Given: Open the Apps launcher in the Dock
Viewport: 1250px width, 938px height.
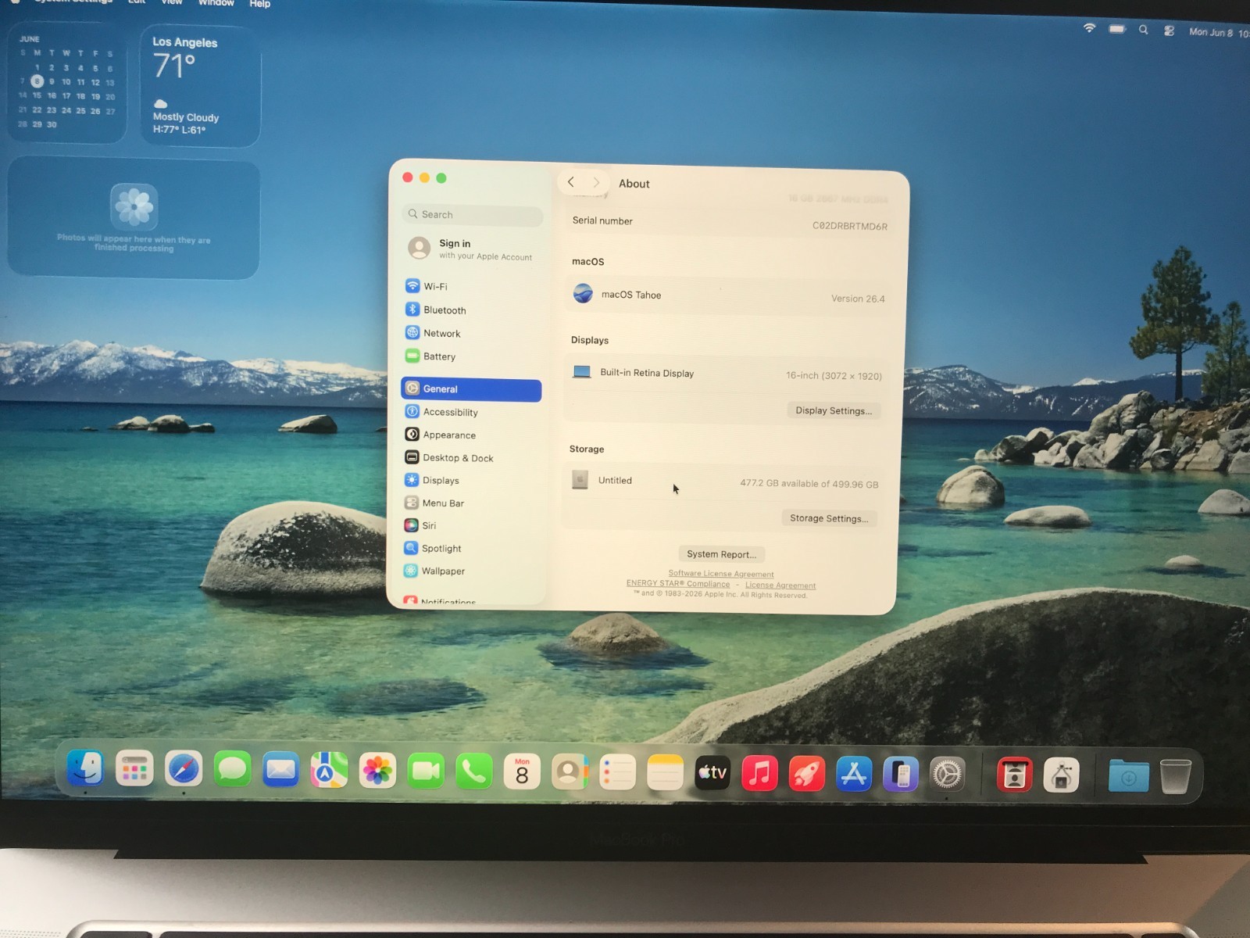Looking at the screenshot, I should click(x=134, y=770).
